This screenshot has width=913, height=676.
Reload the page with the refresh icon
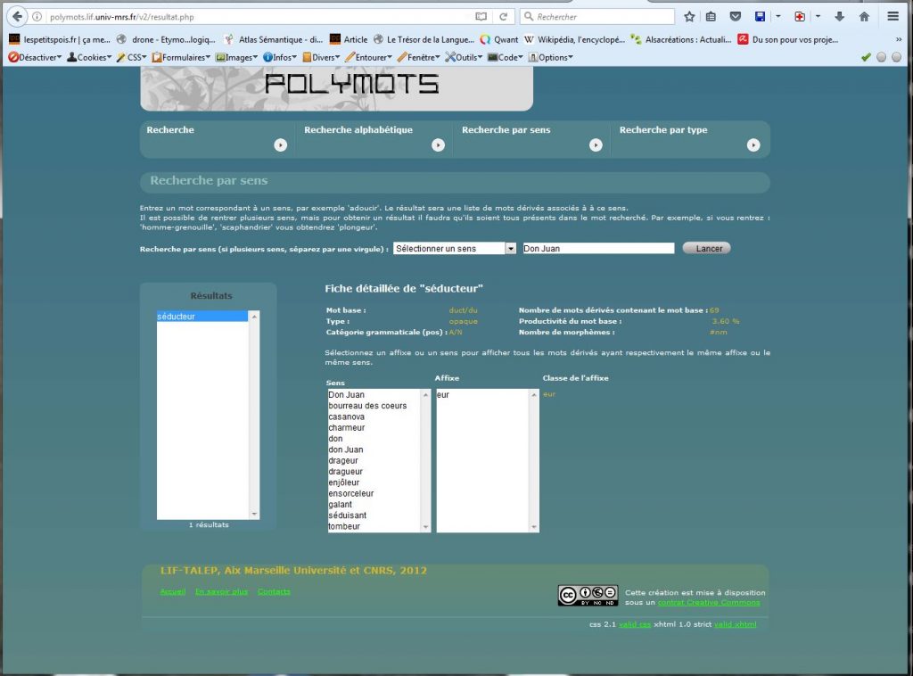click(x=504, y=16)
